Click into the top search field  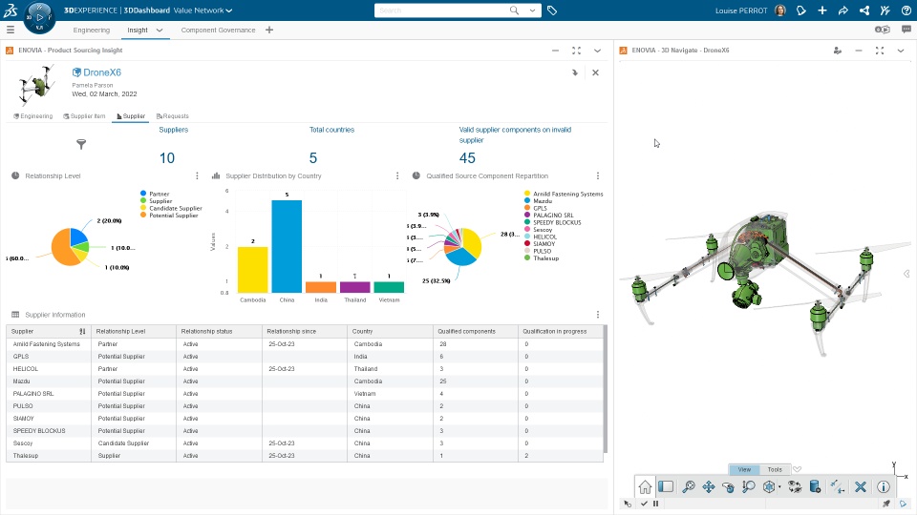pyautogui.click(x=440, y=10)
